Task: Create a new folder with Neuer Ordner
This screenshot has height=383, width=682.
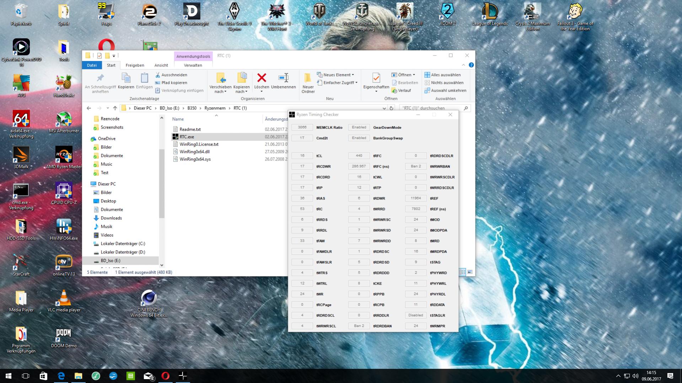Action: tap(308, 83)
